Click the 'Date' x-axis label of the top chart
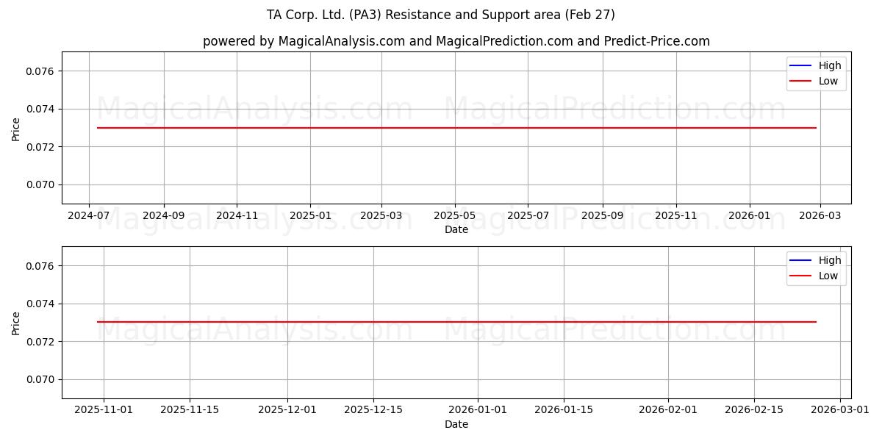 pos(456,230)
